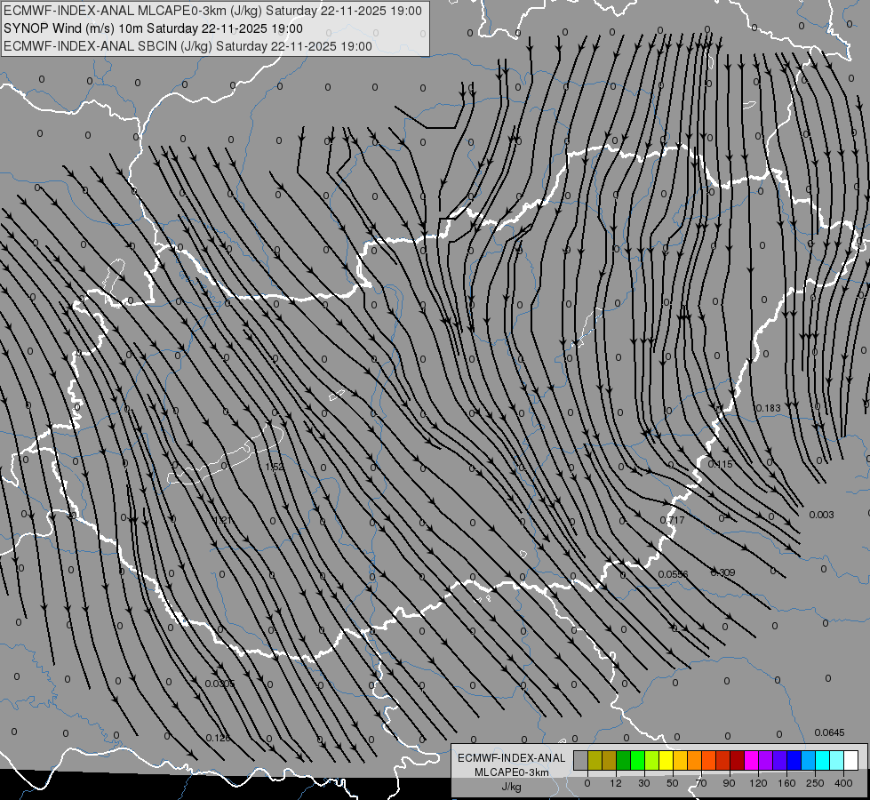The height and width of the screenshot is (800, 870).
Task: Click the SYNOP Wind 10m header line
Action: coord(153,28)
